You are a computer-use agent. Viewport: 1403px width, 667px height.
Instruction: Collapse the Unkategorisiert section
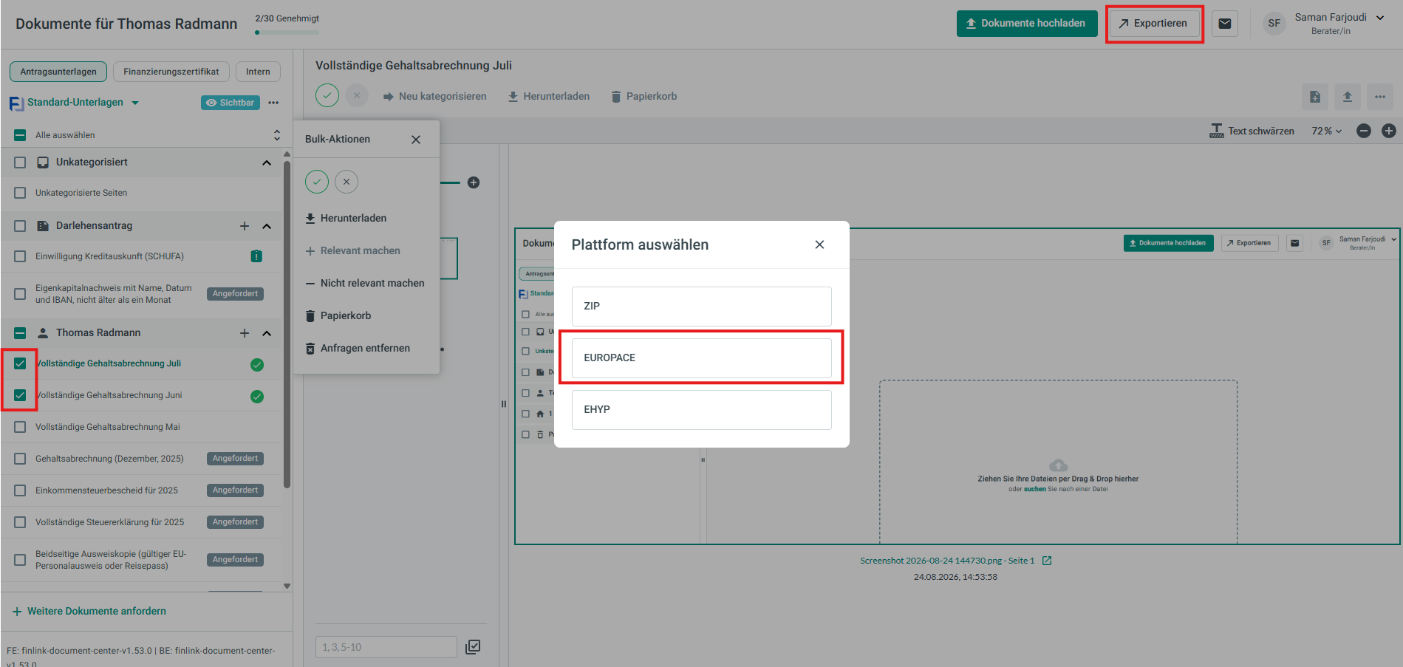(x=267, y=163)
